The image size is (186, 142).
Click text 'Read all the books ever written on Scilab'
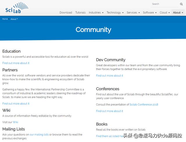pos(121,130)
